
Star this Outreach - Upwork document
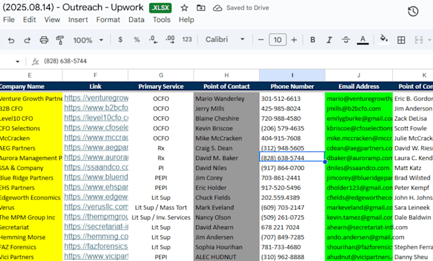pos(184,8)
